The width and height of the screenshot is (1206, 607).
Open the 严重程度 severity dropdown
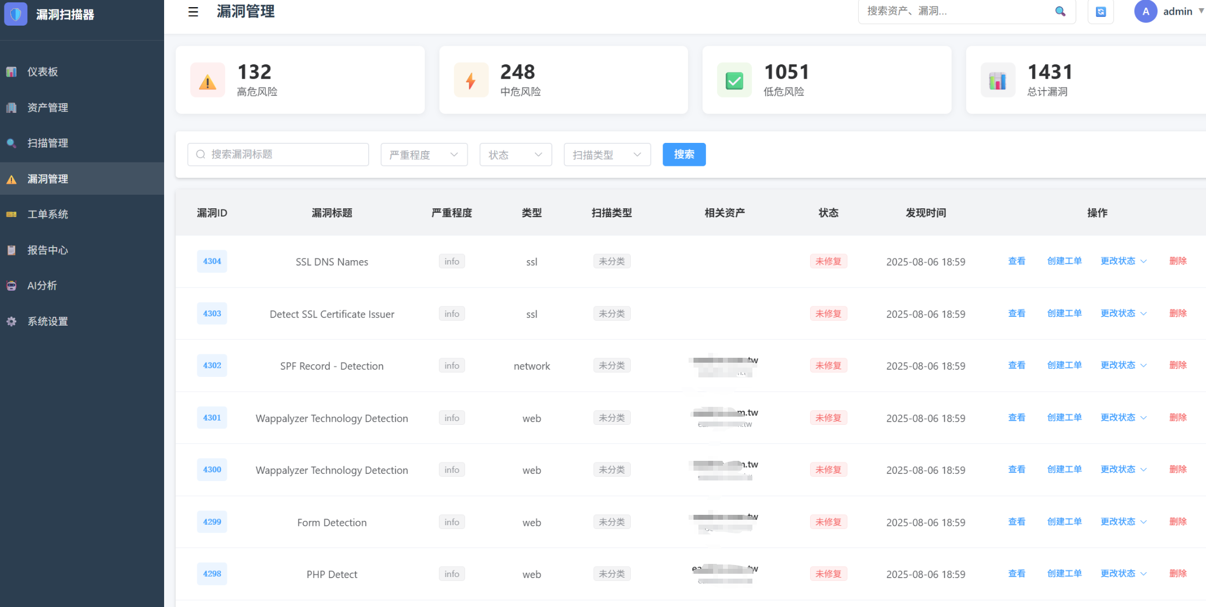[424, 155]
